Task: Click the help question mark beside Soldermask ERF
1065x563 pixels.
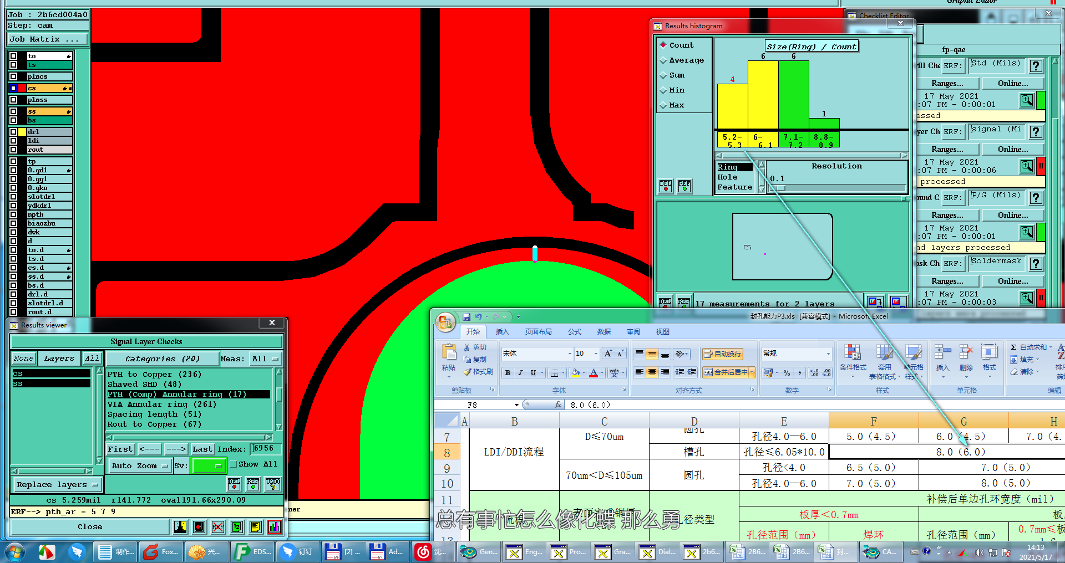Action: tap(1036, 264)
